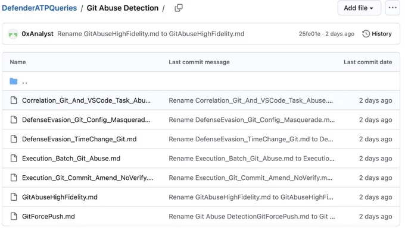Click '2 days ago' in the DefenseEvasion_Git_Config_Masquerad row
Screen dimensions: 405x234
pos(376,120)
